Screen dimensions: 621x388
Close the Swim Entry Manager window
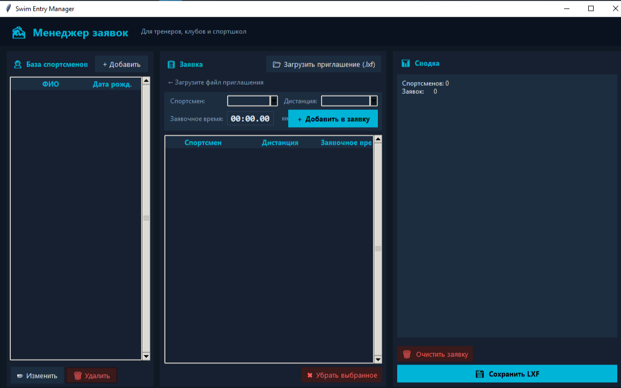pyautogui.click(x=615, y=8)
